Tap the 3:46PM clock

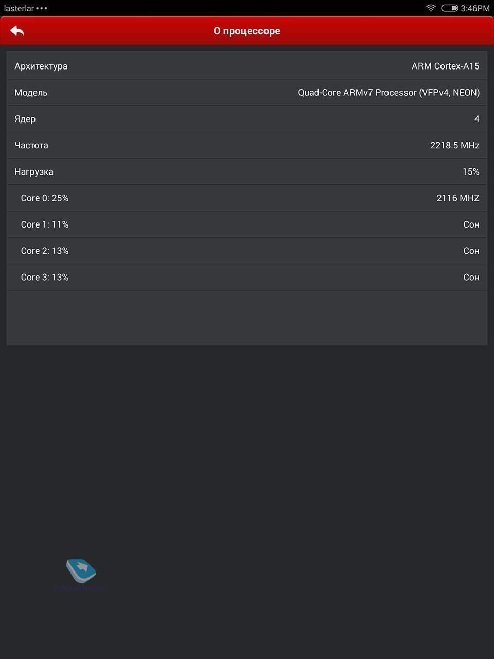pos(475,8)
